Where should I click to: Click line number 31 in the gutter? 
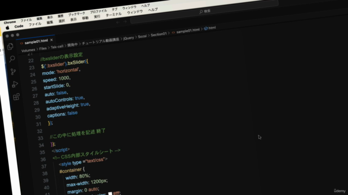pos(39,124)
